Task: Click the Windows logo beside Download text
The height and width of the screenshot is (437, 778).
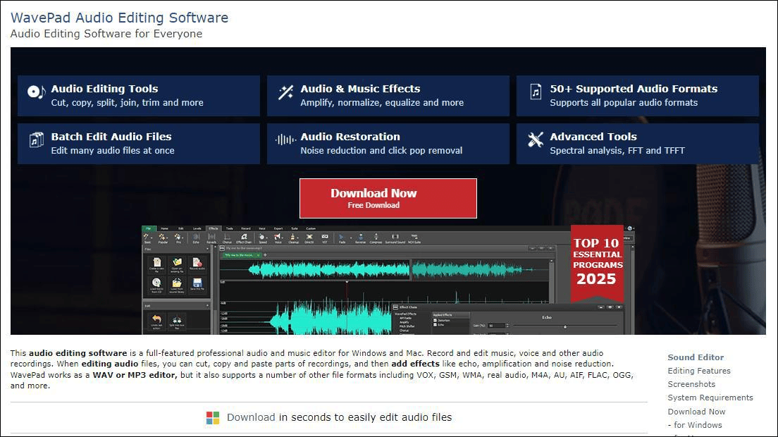Action: tap(213, 418)
